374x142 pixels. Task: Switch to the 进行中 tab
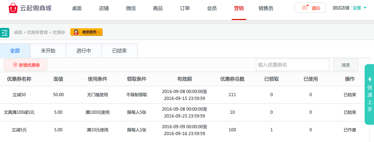click(83, 51)
